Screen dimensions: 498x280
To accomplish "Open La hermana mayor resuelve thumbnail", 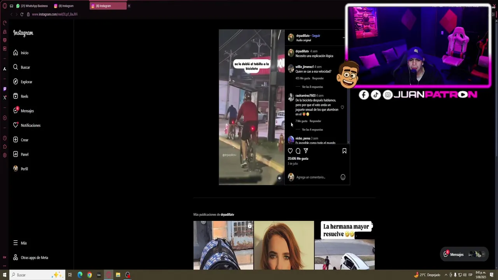I will [x=345, y=245].
